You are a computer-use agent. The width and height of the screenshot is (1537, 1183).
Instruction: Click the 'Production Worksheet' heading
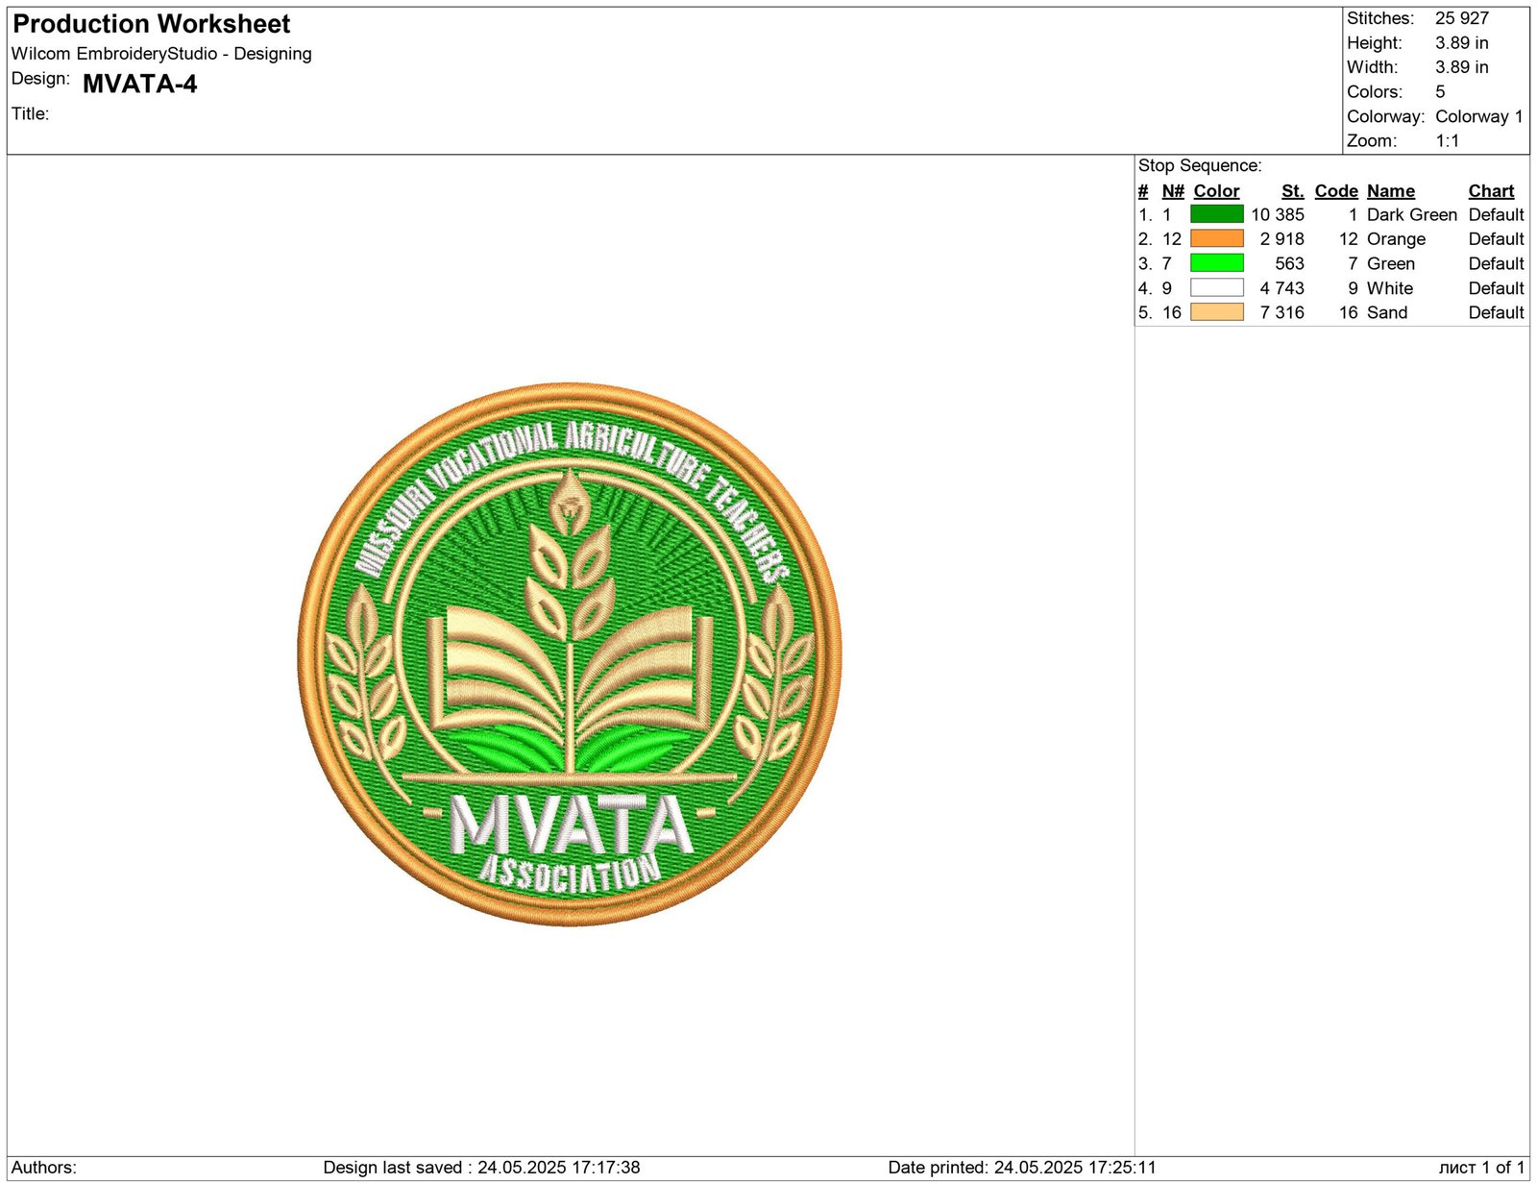[x=152, y=24]
